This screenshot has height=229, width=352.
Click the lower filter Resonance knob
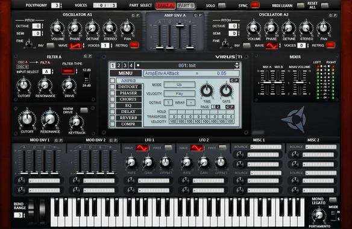(50, 119)
